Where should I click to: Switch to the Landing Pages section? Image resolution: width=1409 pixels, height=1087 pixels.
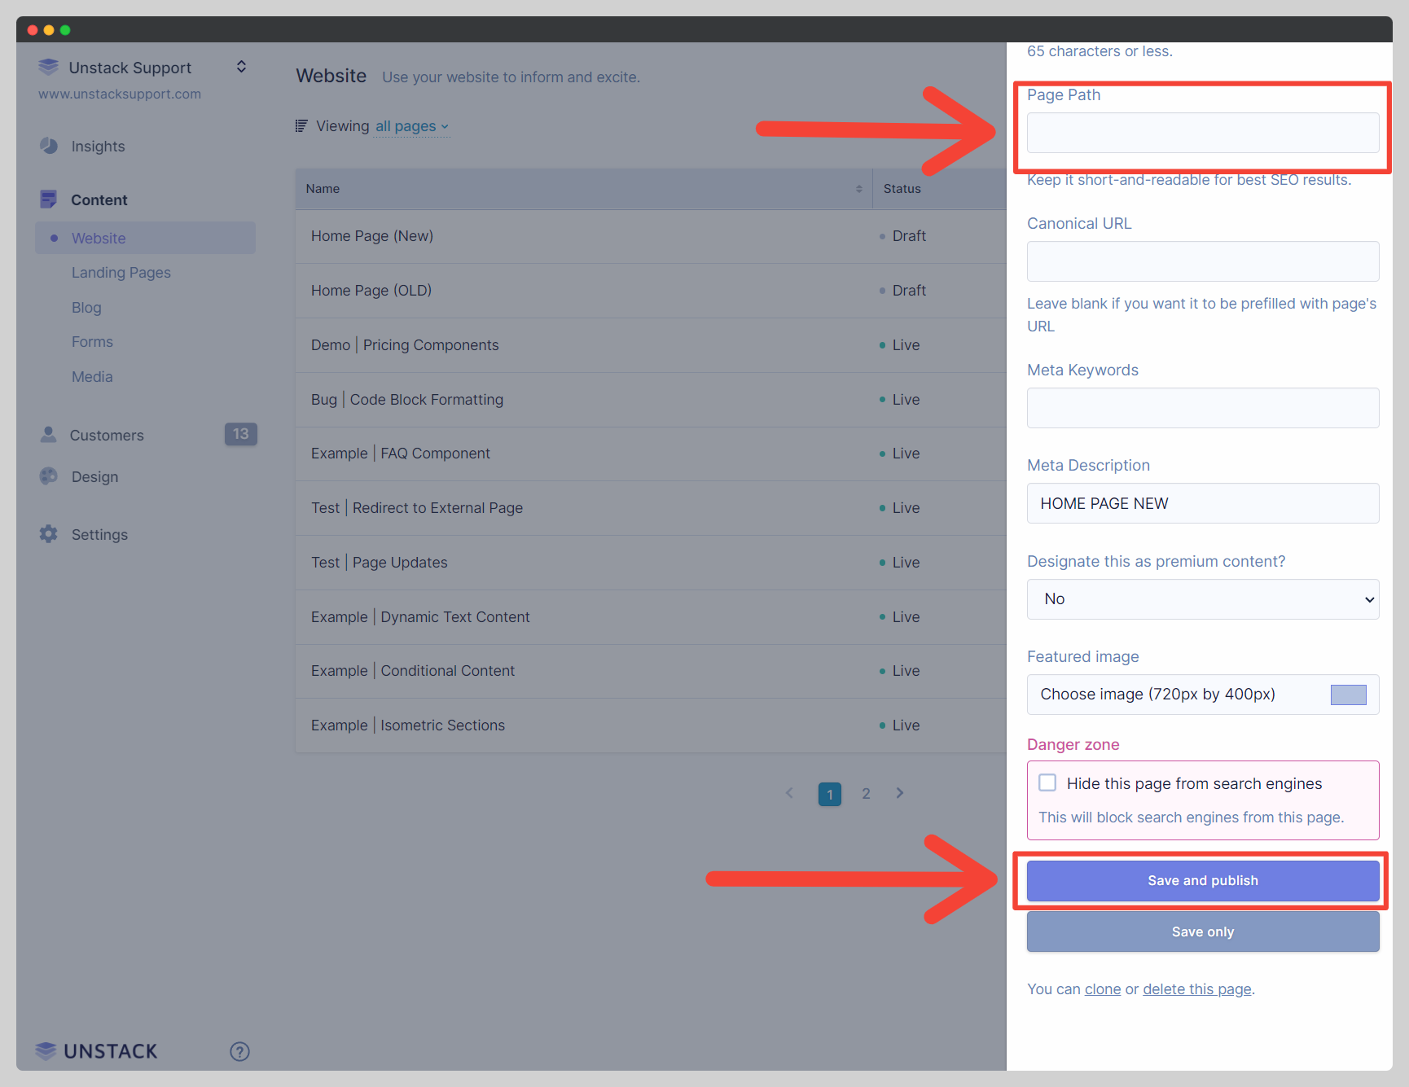pyautogui.click(x=121, y=272)
